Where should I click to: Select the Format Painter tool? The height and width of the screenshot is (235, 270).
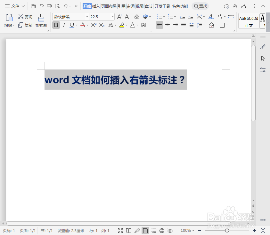(41, 20)
